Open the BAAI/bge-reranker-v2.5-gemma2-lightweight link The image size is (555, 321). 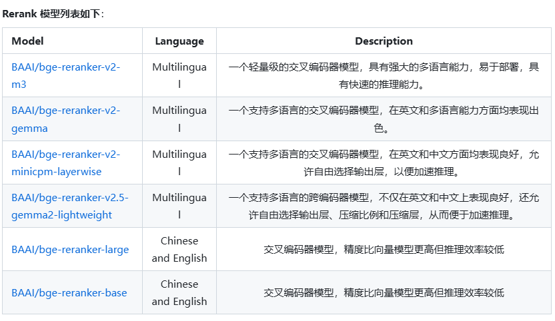click(70, 206)
